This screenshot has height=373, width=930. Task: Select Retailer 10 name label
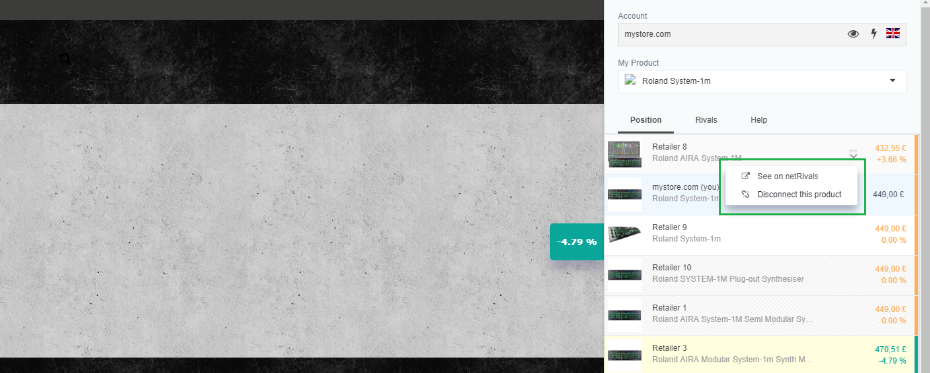tap(672, 268)
